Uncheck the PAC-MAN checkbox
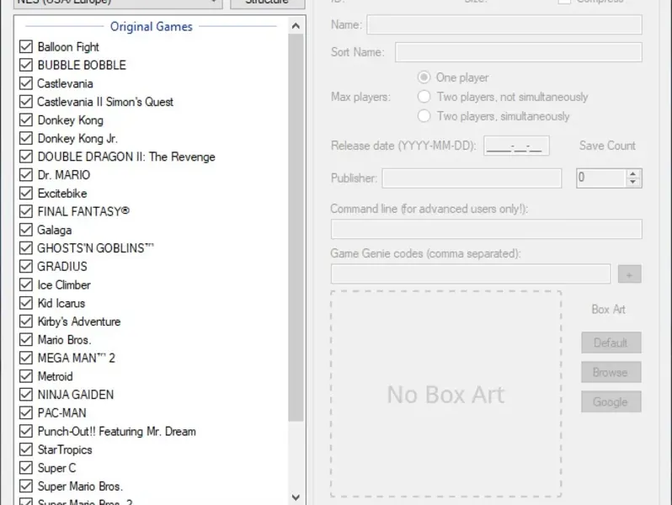The height and width of the screenshot is (505, 672). tap(26, 412)
